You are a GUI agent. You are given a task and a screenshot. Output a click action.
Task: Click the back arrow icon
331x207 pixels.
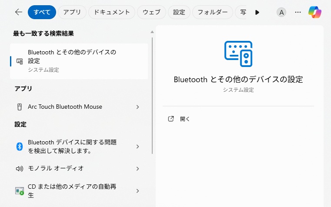18,12
